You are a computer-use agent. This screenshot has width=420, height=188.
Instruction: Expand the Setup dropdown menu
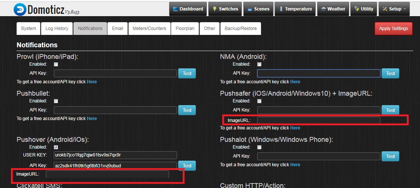click(394, 9)
